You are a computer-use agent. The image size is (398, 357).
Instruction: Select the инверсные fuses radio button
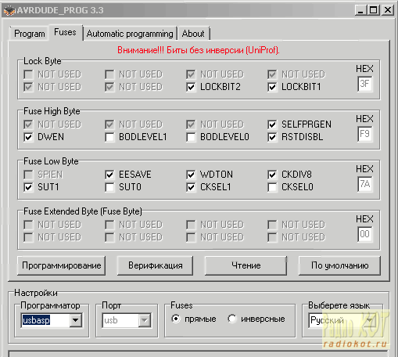click(x=231, y=319)
